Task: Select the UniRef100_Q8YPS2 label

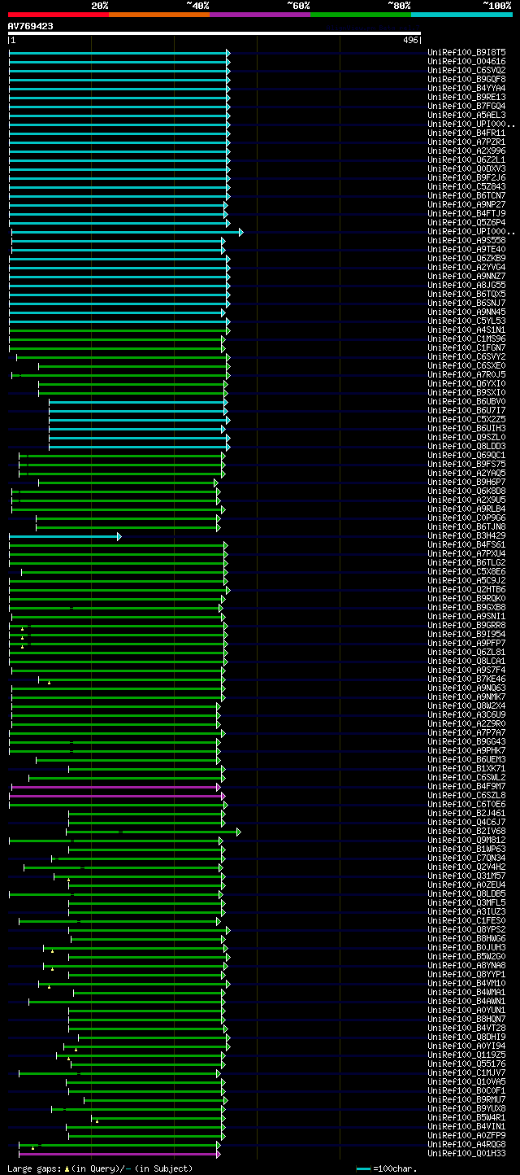Action: coord(466,929)
